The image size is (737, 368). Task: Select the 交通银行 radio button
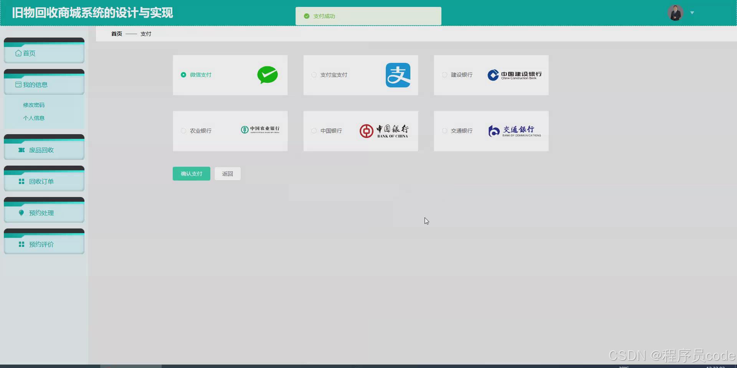click(445, 131)
